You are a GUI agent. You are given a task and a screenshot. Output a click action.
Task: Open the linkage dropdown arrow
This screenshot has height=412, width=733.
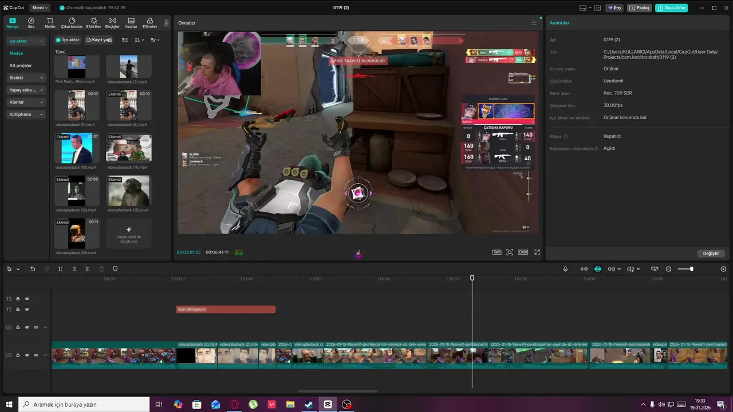(620, 269)
